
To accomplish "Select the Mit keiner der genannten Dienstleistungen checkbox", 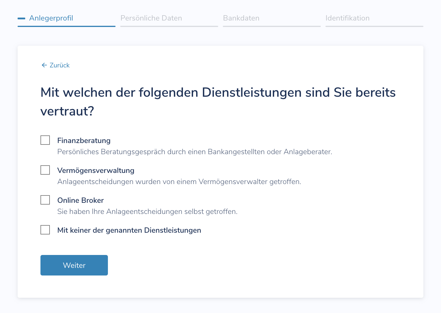I will (45, 230).
